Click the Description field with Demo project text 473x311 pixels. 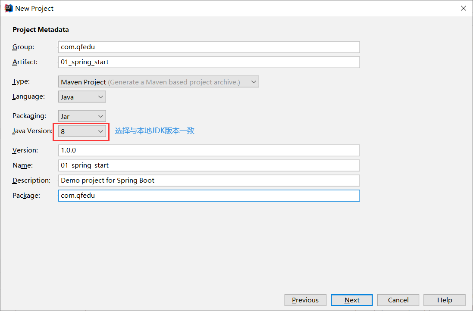point(209,180)
